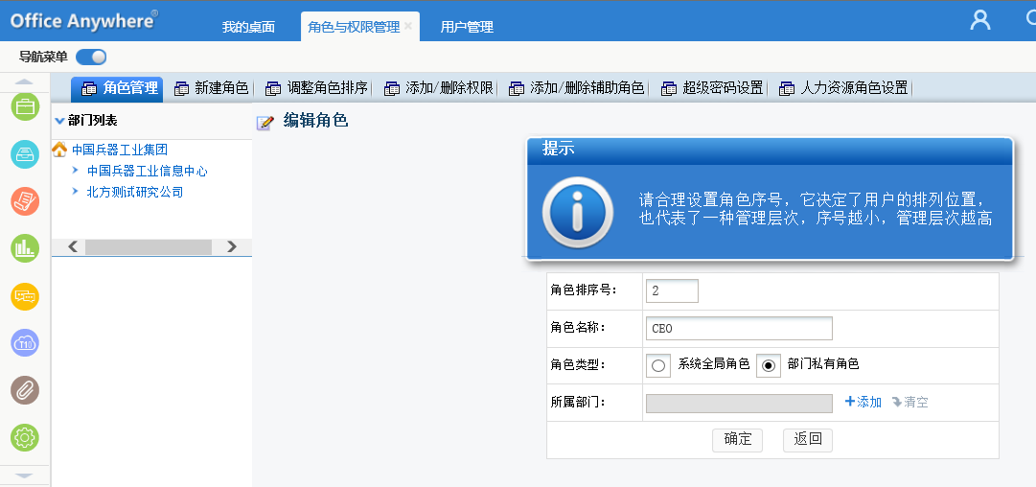Screen dimensions: 1036x487
Task: Click the 确定 button
Action: pos(737,439)
